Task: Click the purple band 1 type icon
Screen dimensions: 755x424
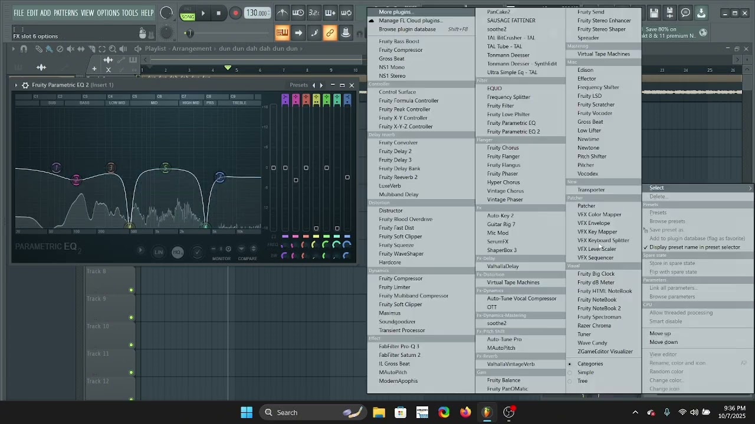Action: [x=285, y=100]
